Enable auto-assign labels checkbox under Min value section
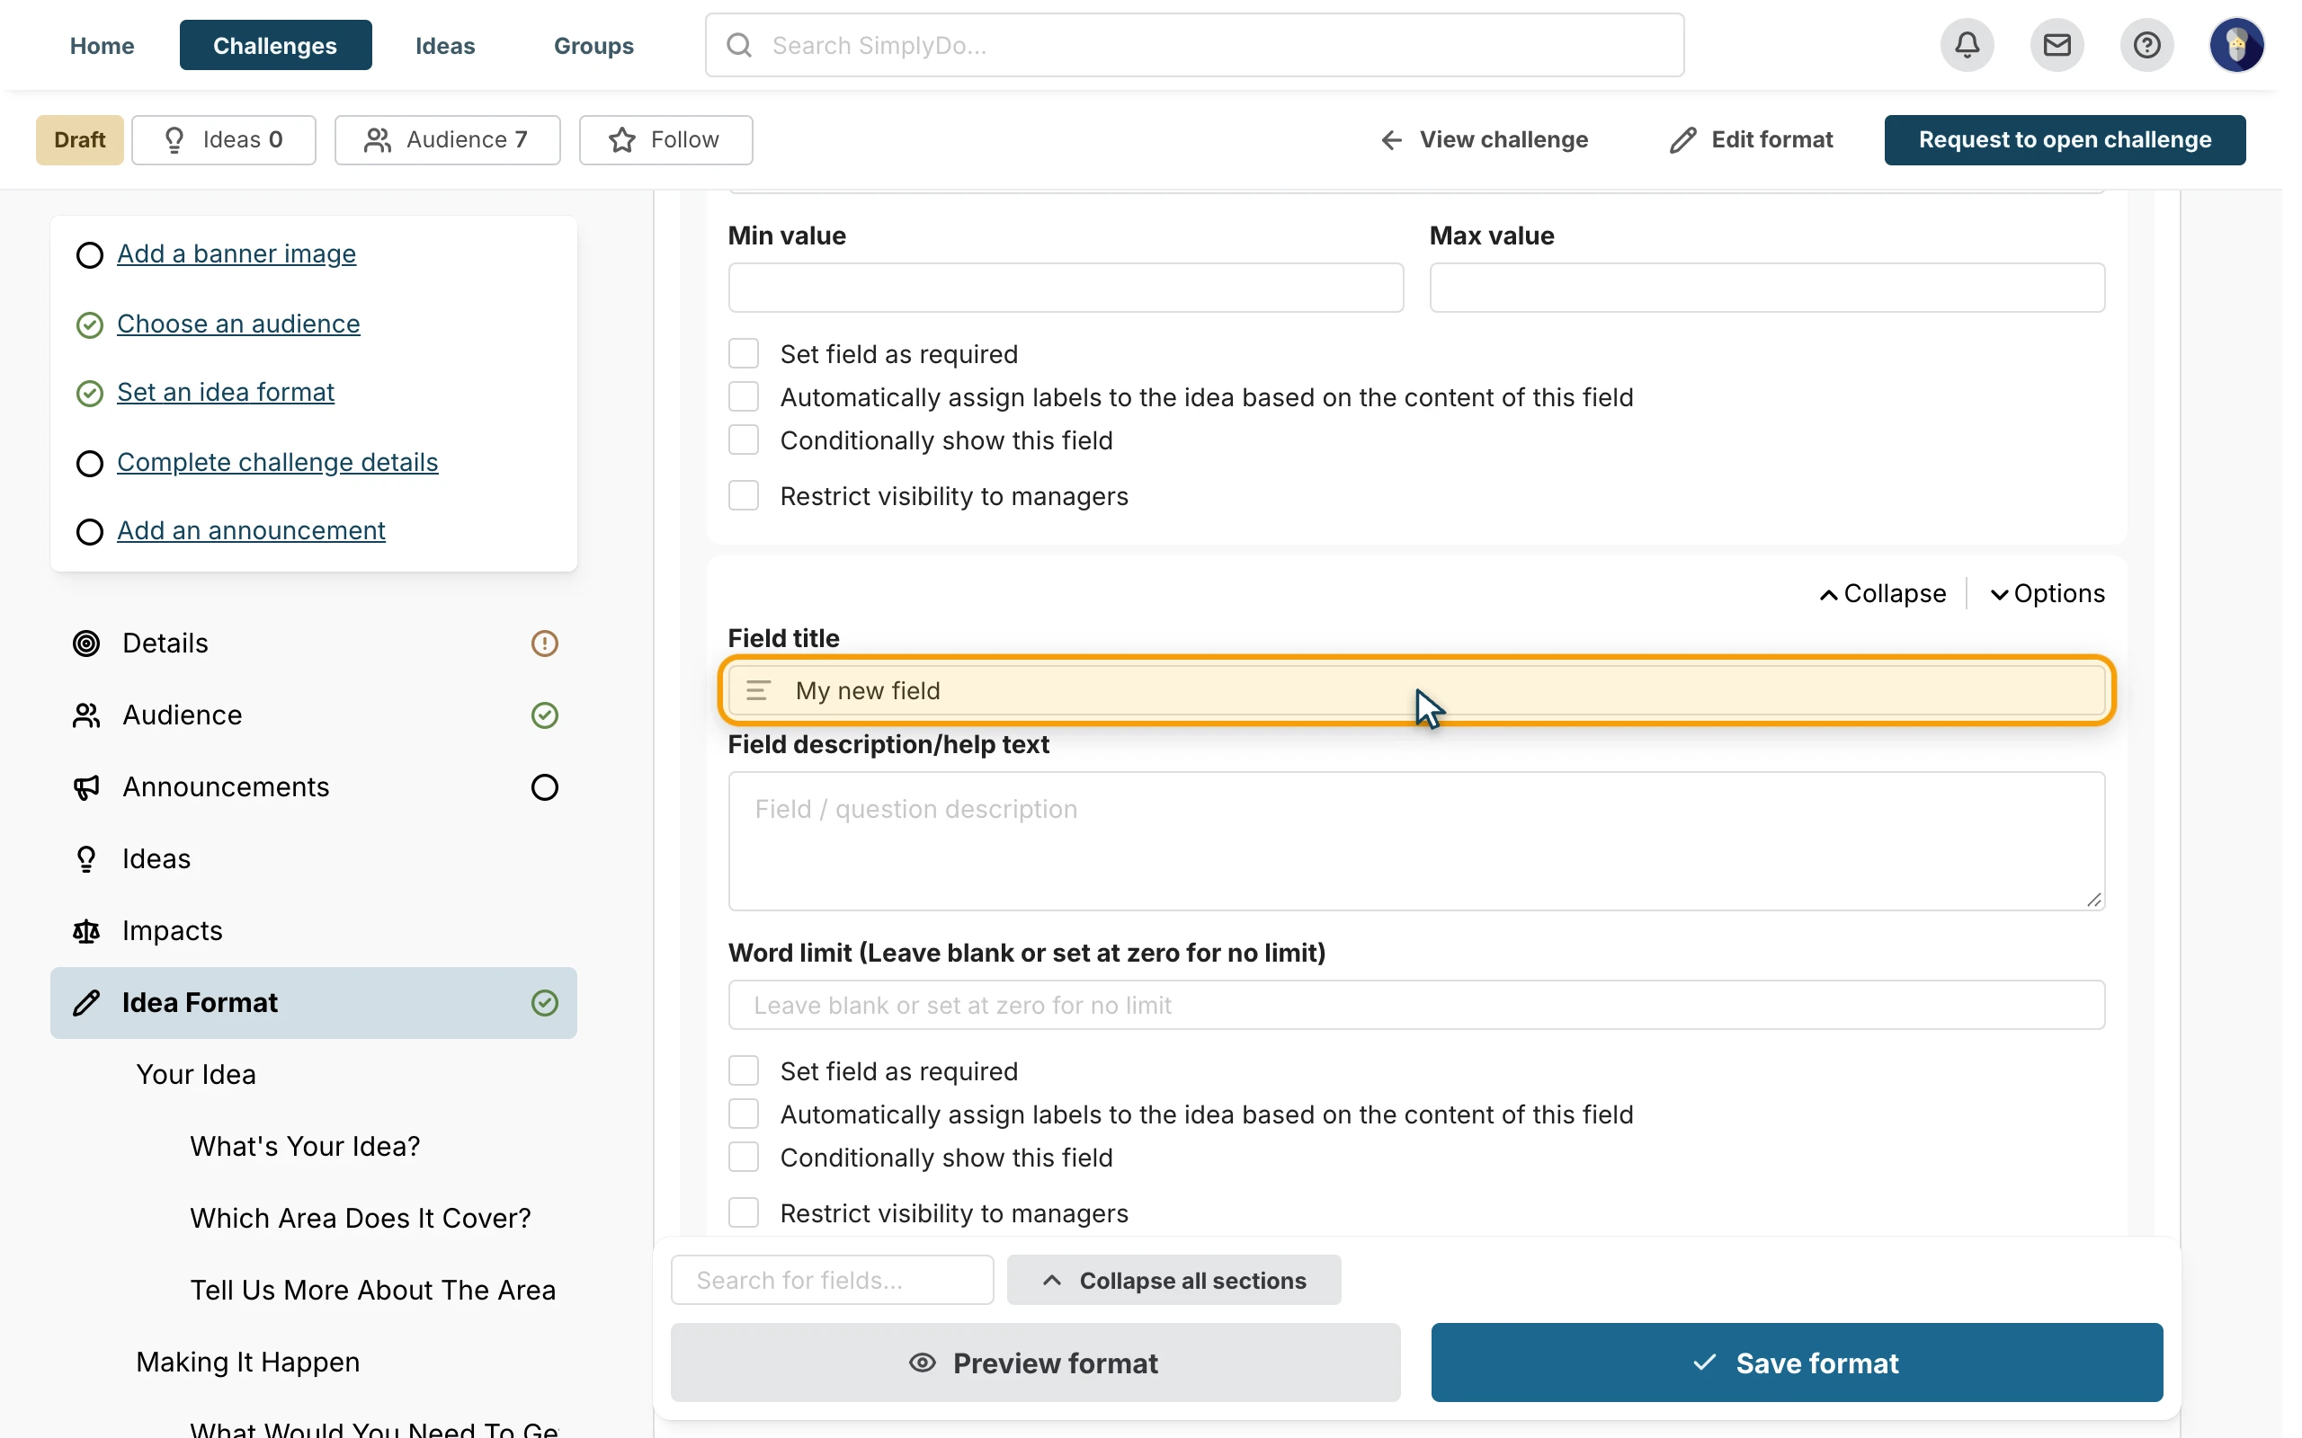Screen dimensions: 2302x1438 click(743, 396)
